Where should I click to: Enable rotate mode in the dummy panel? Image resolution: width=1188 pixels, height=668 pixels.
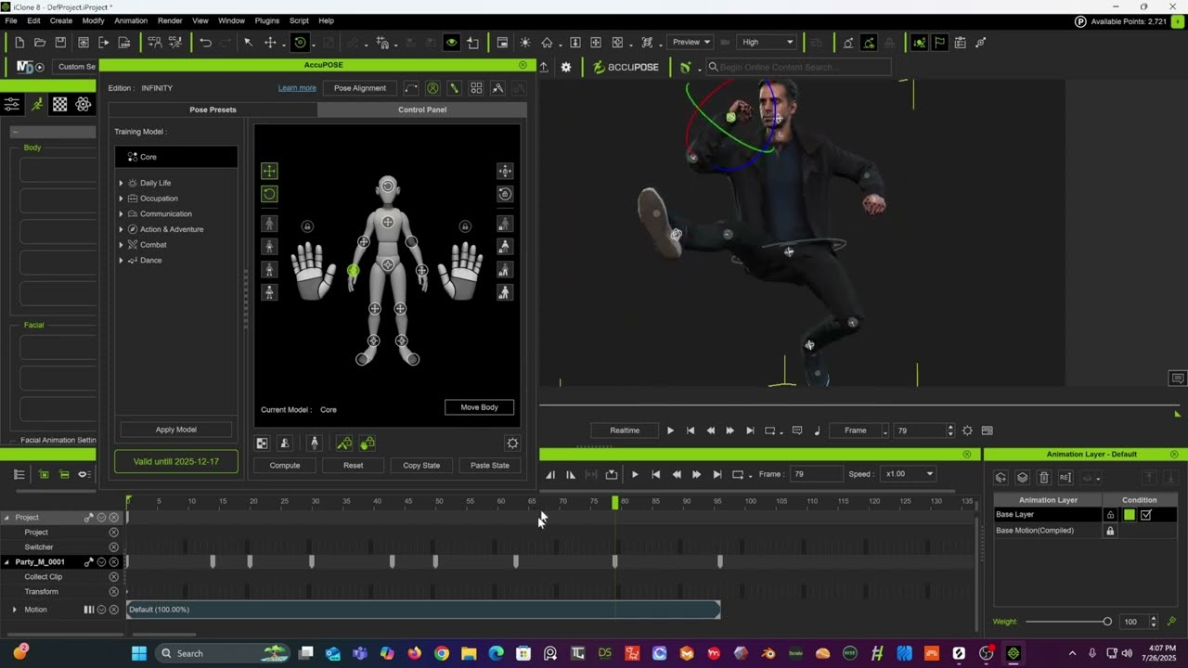[269, 194]
